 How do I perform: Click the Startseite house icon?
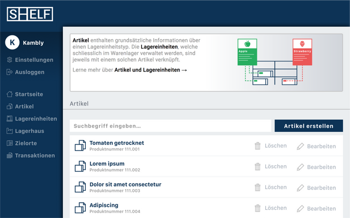(x=9, y=94)
